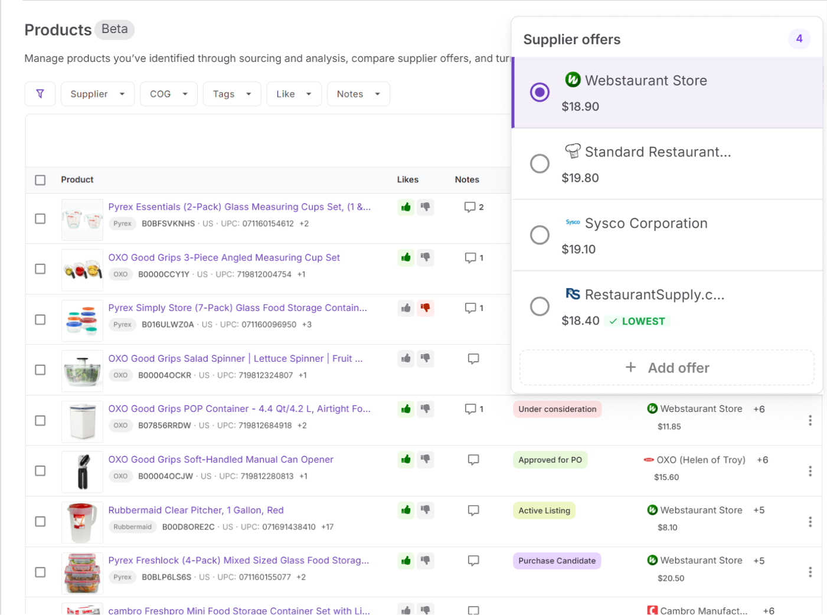Thumbs down Pyrex Simply Store containers
Image resolution: width=827 pixels, height=615 pixels.
(425, 308)
